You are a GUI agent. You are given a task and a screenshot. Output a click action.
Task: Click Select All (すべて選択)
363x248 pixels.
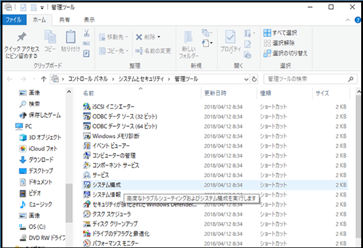click(280, 33)
